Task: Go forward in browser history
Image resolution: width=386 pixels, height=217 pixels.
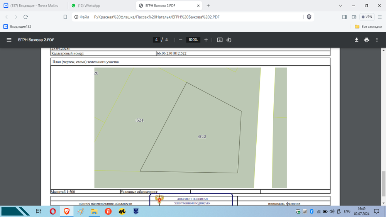Action: tap(16, 17)
